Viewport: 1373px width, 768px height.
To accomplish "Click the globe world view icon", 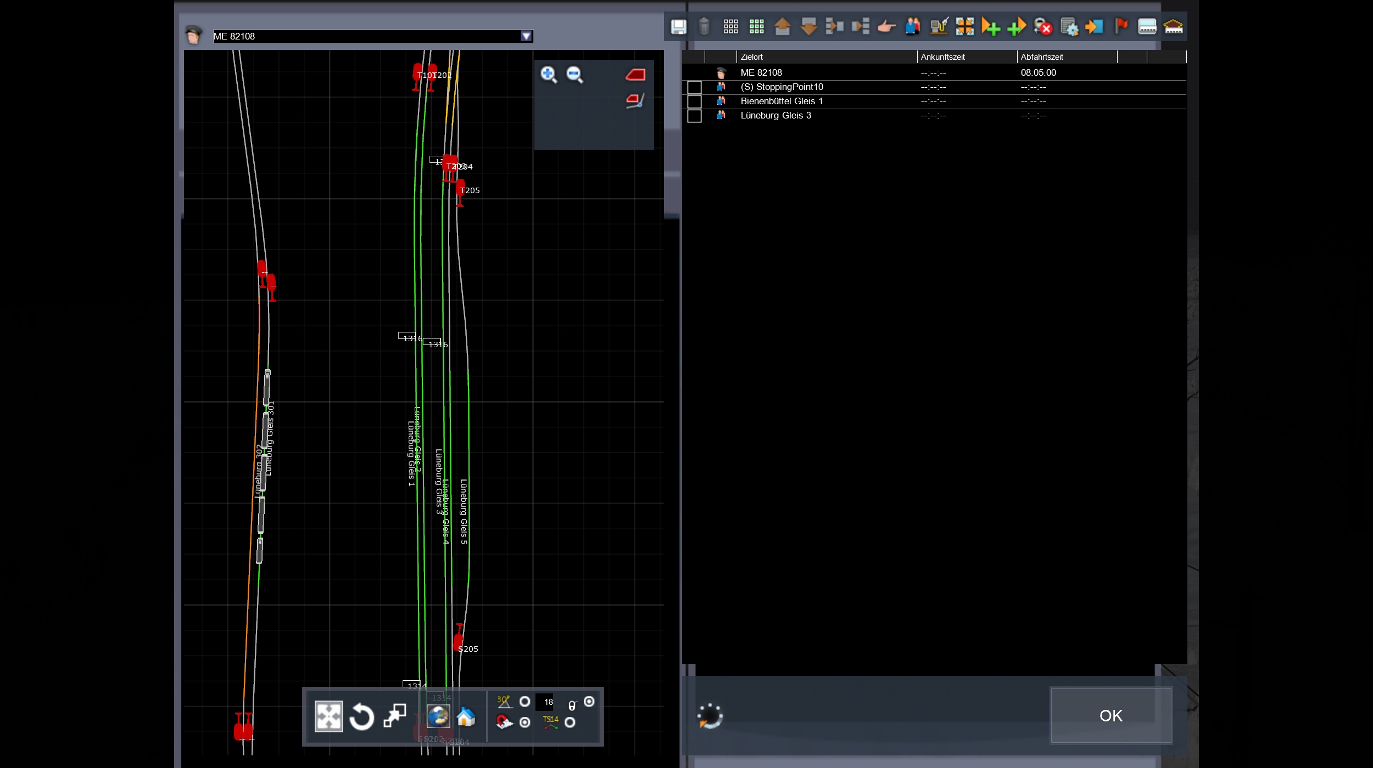I will tap(438, 716).
